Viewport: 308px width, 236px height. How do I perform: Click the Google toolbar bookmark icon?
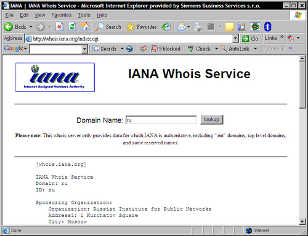(x=144, y=49)
